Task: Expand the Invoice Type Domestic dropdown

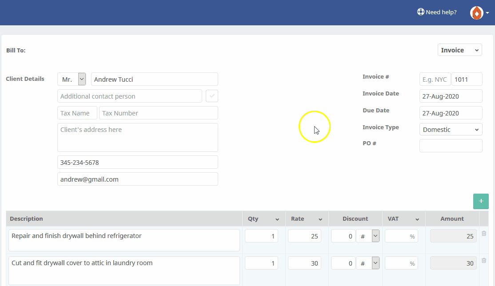Action: pyautogui.click(x=451, y=129)
